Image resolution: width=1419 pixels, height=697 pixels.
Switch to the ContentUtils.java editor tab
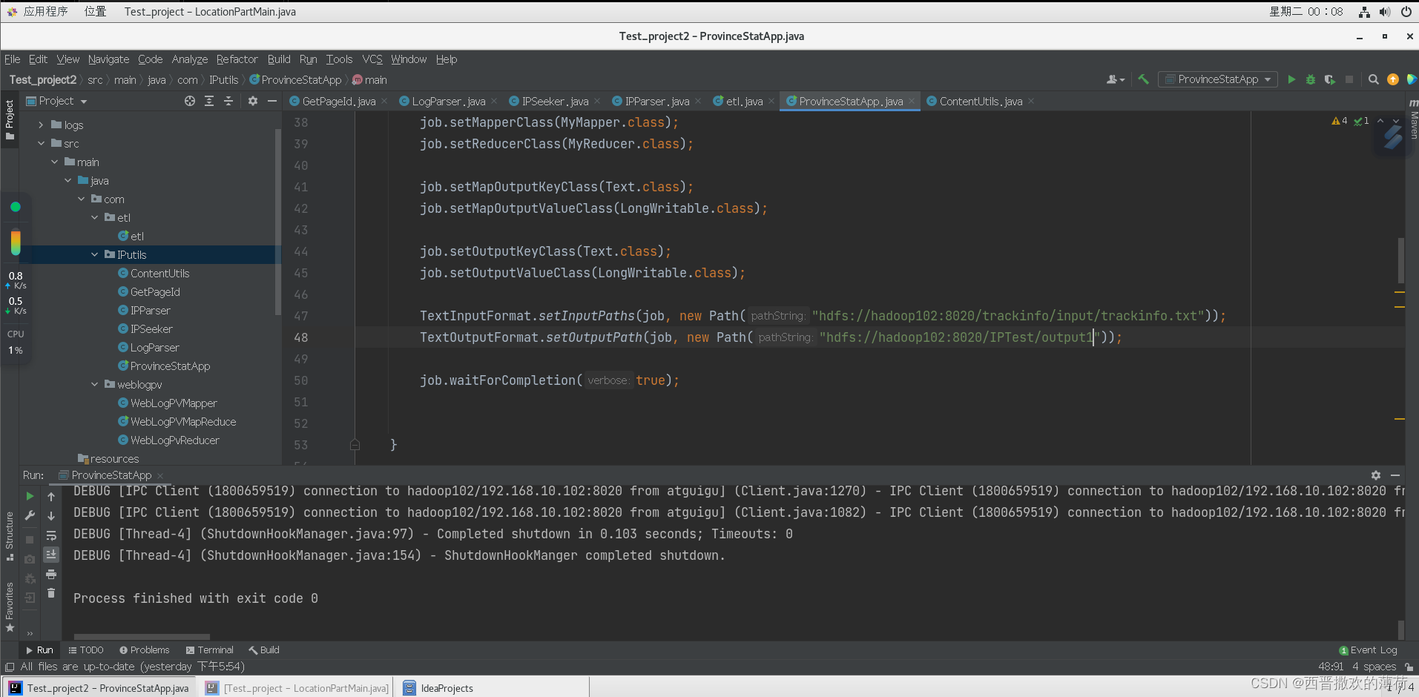point(981,102)
